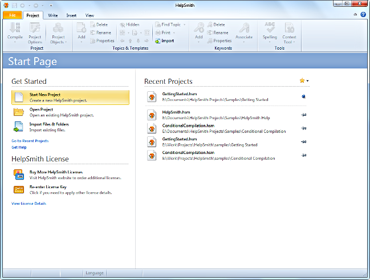Choose Start New Project
Screen dimensions: 370x280
pos(70,98)
